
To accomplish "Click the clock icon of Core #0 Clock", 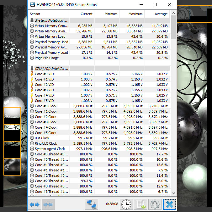I will (32, 106).
